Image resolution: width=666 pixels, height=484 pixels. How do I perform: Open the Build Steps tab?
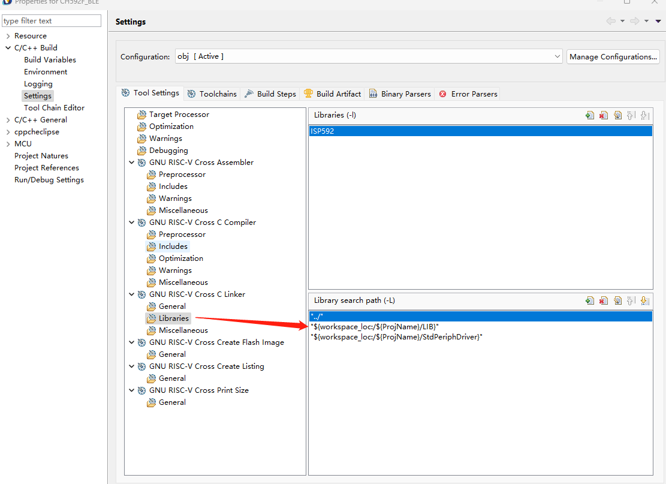[270, 94]
